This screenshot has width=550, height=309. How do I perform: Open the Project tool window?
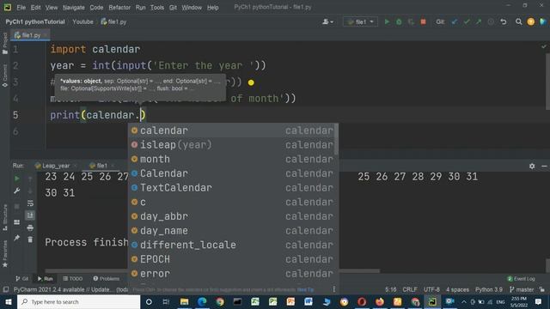coord(5,44)
